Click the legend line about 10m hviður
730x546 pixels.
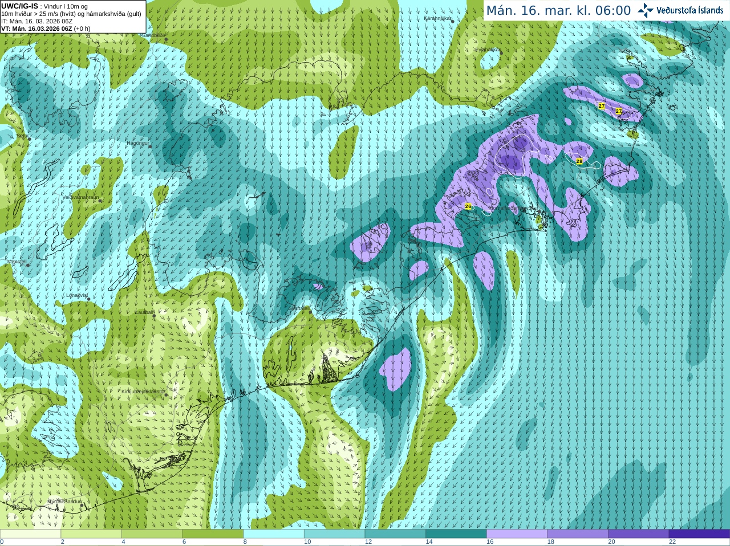tap(71, 14)
